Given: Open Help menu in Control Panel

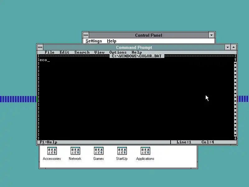Looking at the screenshot, I should pyautogui.click(x=112, y=41).
